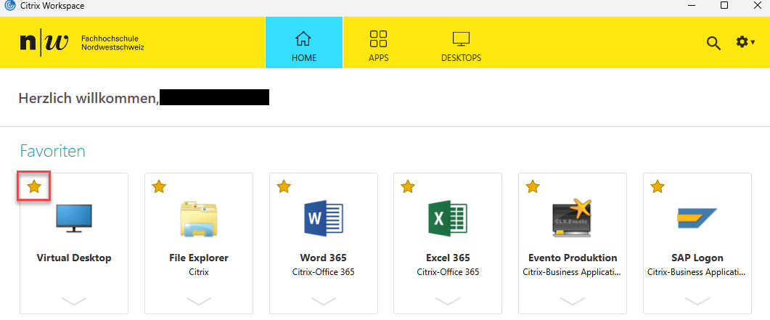Click the Evento Produktion app name label
770x320 pixels.
[572, 258]
